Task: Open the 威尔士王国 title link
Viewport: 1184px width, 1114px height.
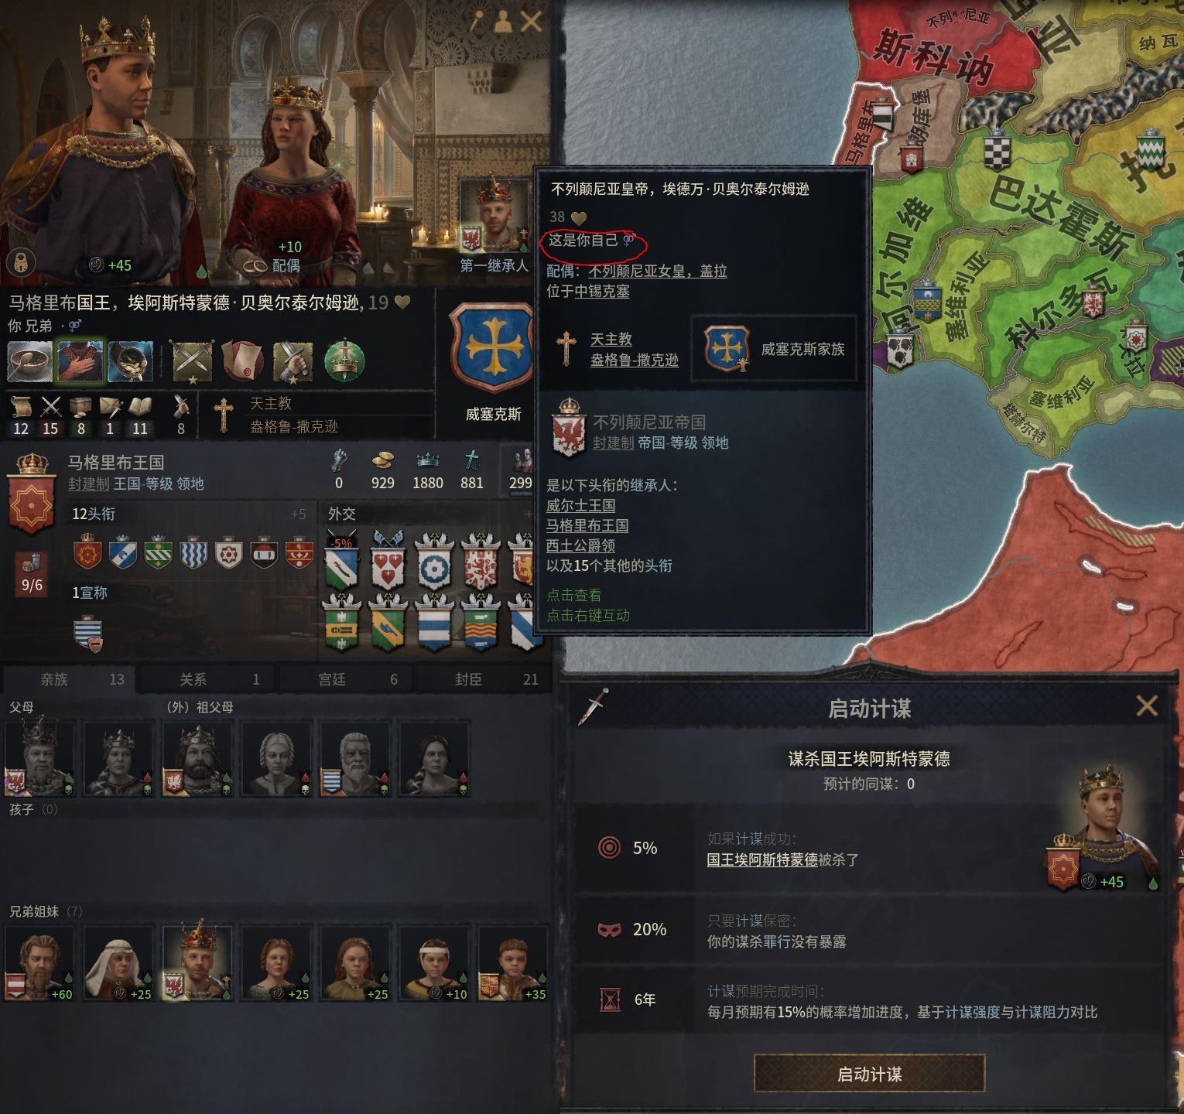Action: 580,505
